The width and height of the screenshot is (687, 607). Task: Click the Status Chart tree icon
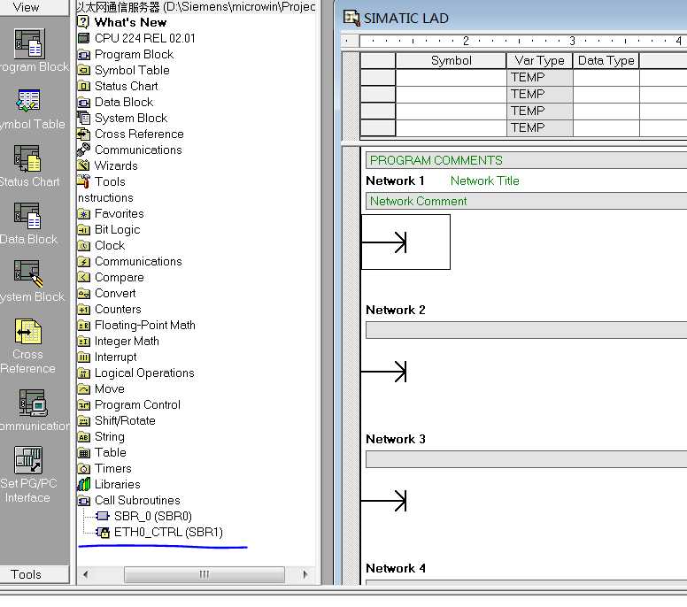pyautogui.click(x=83, y=86)
